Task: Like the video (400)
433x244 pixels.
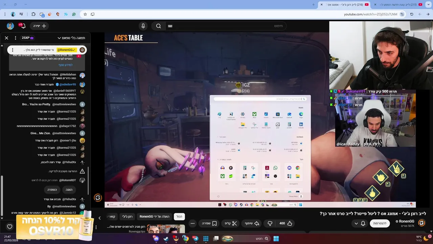Action: pyautogui.click(x=286, y=223)
